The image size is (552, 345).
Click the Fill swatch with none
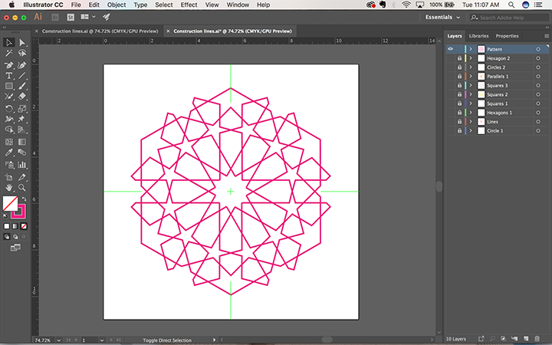point(10,203)
